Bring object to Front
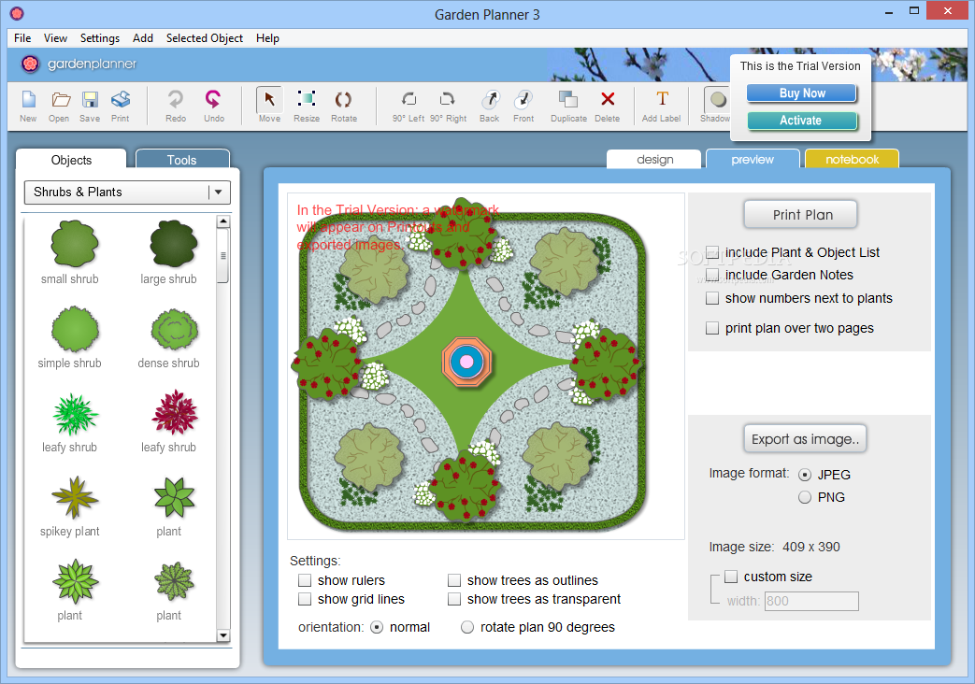This screenshot has width=975, height=684. tap(523, 106)
